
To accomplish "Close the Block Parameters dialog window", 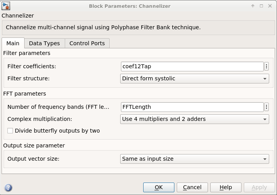I will coord(270,6).
